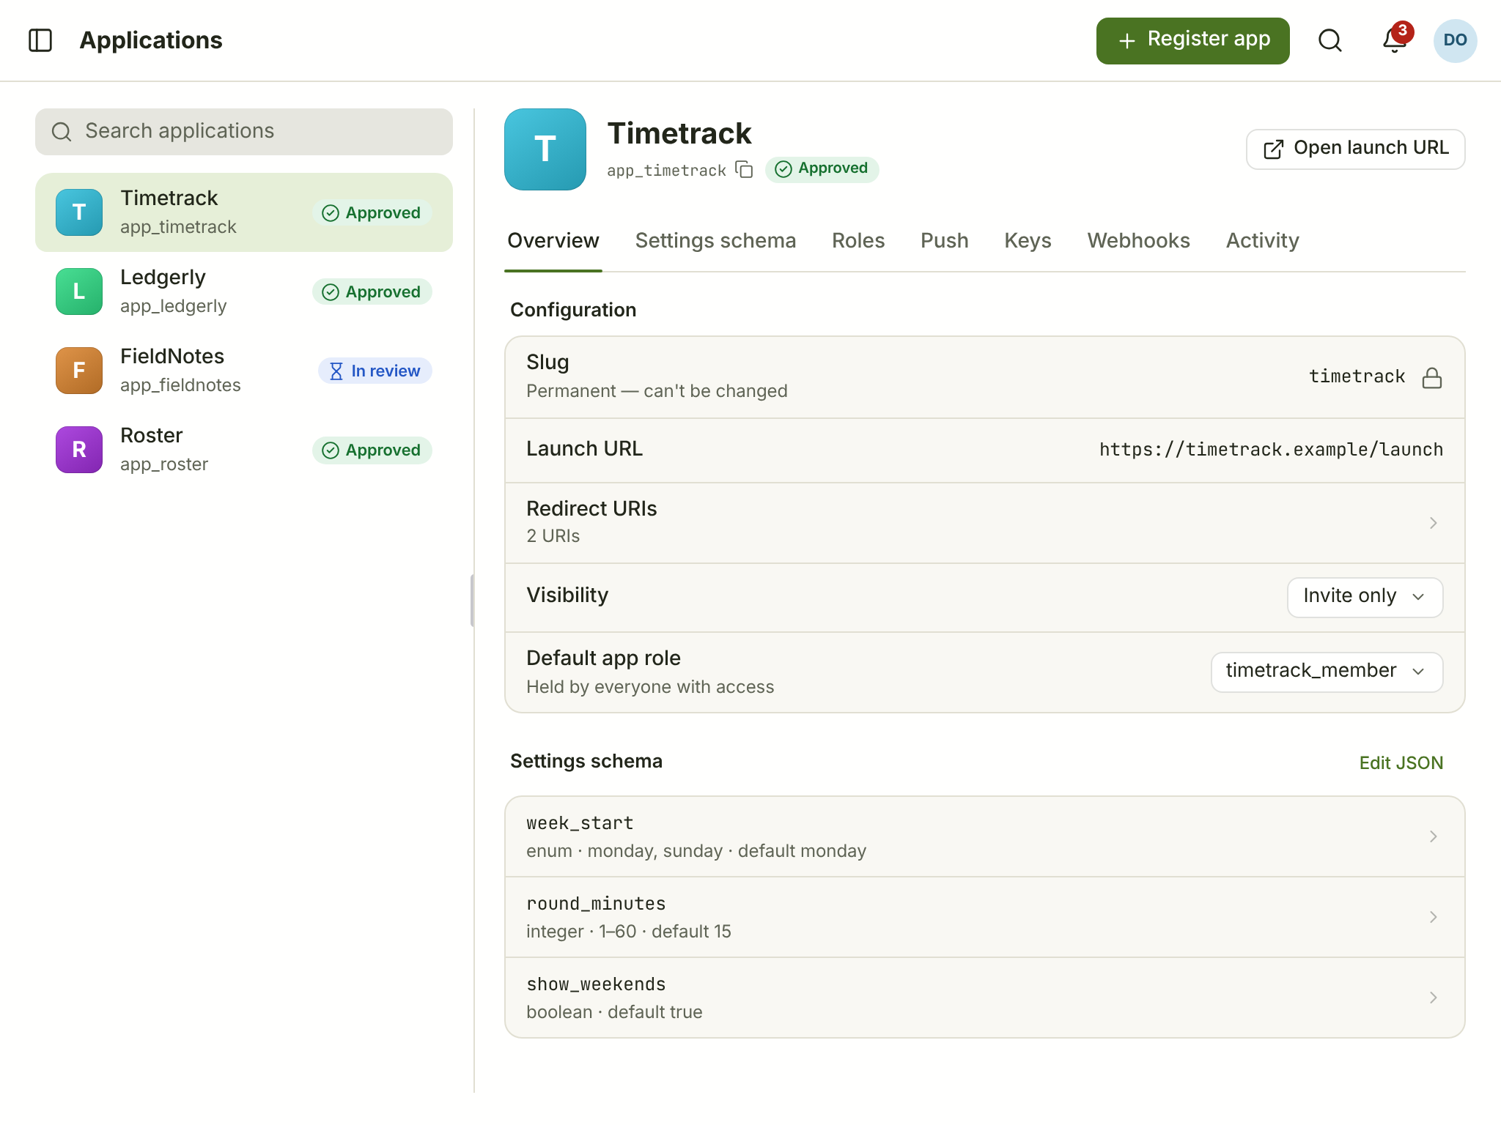Open the Push tab

coord(944,241)
